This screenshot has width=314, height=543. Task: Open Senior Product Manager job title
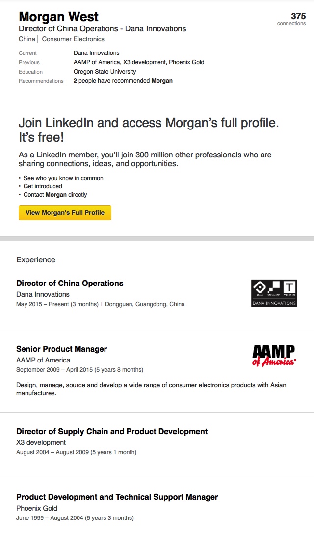(61, 349)
